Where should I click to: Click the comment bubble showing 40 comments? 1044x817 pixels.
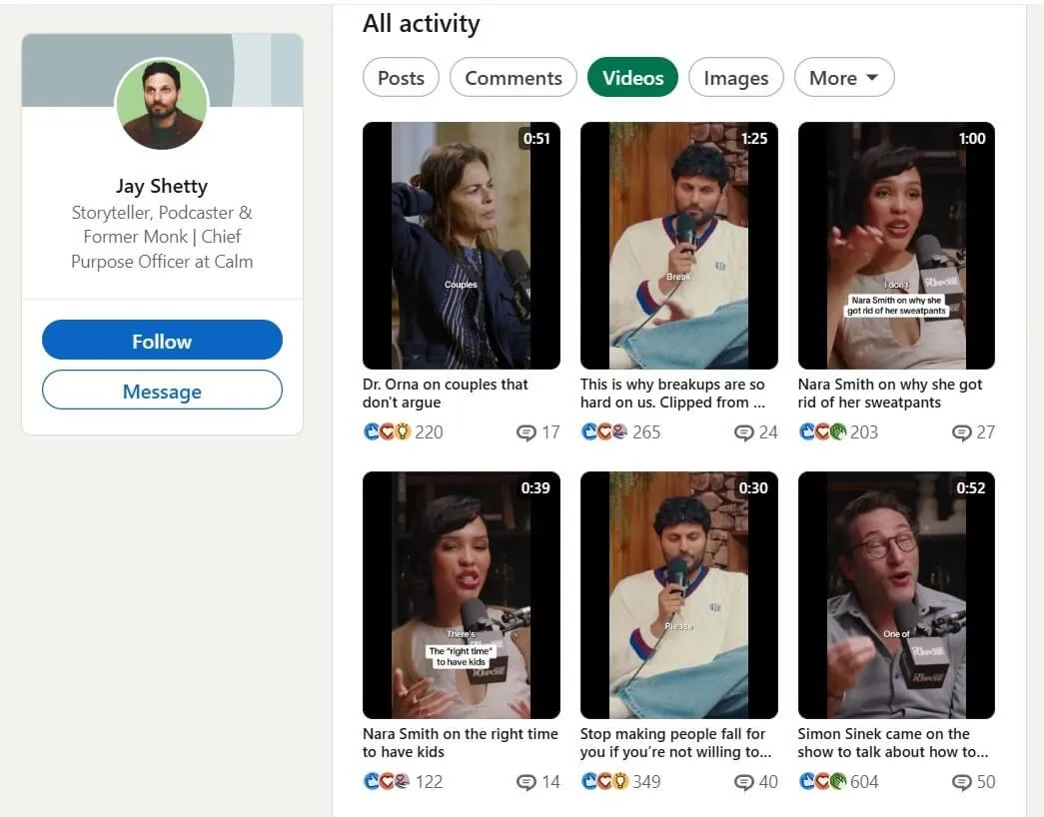click(x=744, y=781)
